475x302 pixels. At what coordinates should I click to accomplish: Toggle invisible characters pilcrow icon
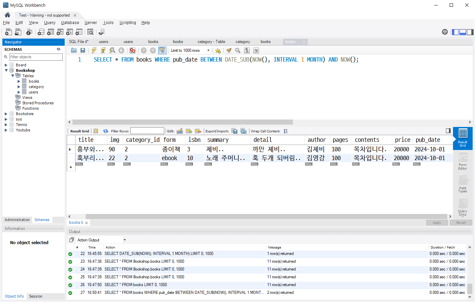247,50
